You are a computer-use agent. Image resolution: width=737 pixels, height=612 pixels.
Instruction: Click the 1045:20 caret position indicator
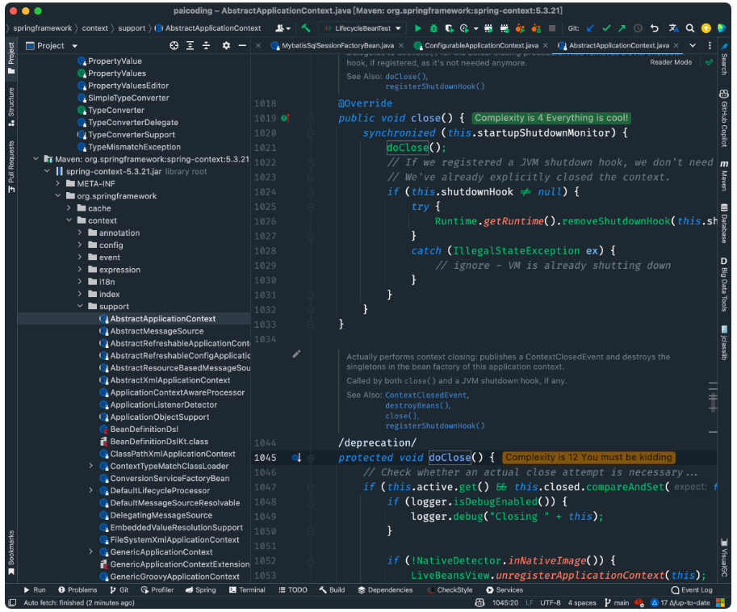505,602
